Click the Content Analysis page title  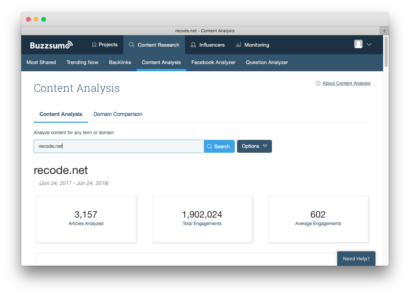click(77, 88)
